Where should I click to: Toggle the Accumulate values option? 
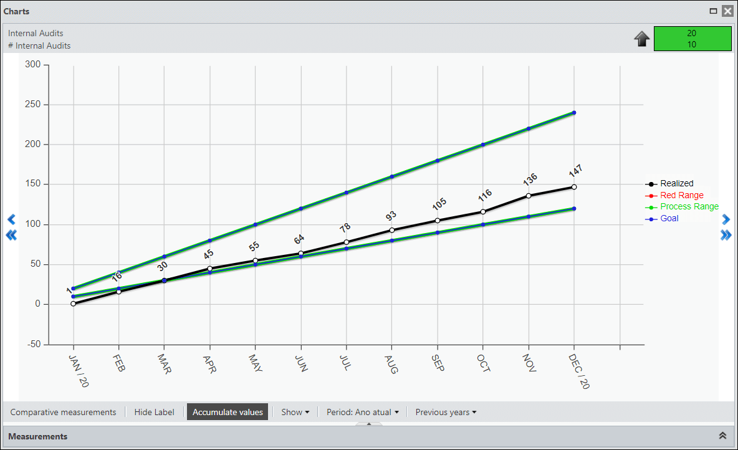pyautogui.click(x=228, y=412)
